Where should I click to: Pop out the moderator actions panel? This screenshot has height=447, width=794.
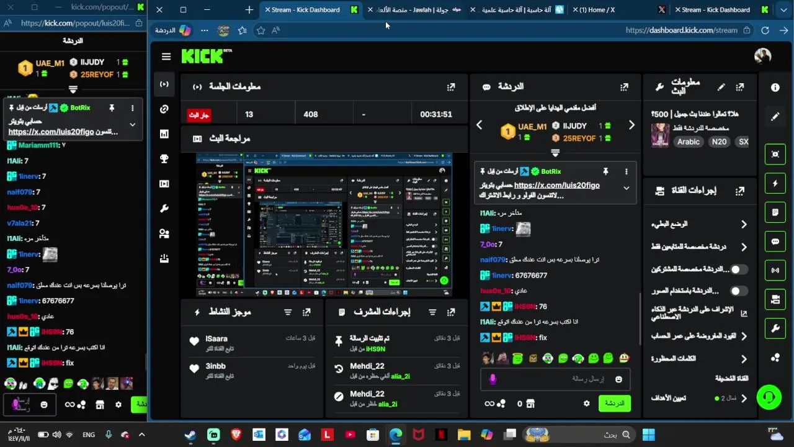point(451,312)
